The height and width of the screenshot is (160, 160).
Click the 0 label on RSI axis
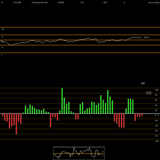click(2, 55)
